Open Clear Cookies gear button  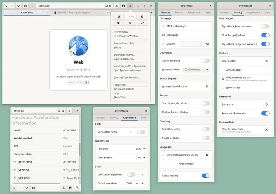click(x=267, y=61)
